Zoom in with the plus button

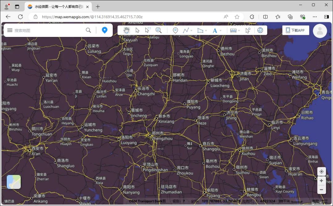[x=322, y=180]
